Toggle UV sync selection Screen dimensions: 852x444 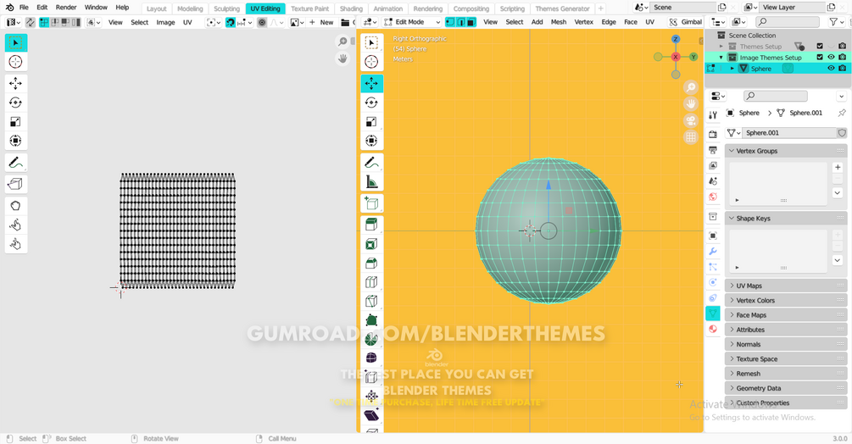point(30,22)
